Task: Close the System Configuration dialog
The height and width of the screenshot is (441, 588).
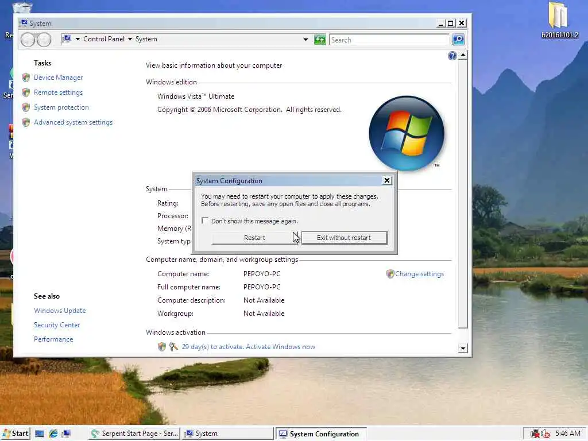Action: [x=387, y=180]
